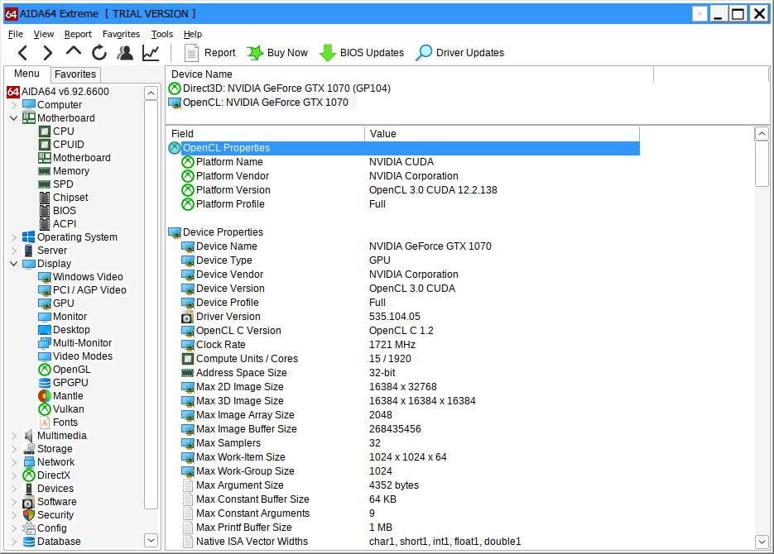Screen dimensions: 774x554
Task: Open the Desktop item in the tree
Action: pyautogui.click(x=65, y=330)
